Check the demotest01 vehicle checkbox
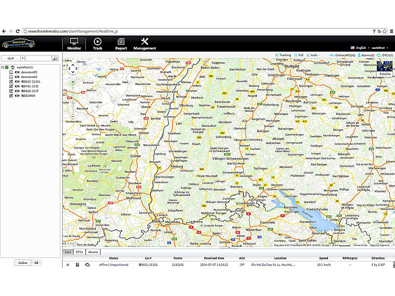Screen dimensions: 395x296 click(x=11, y=72)
